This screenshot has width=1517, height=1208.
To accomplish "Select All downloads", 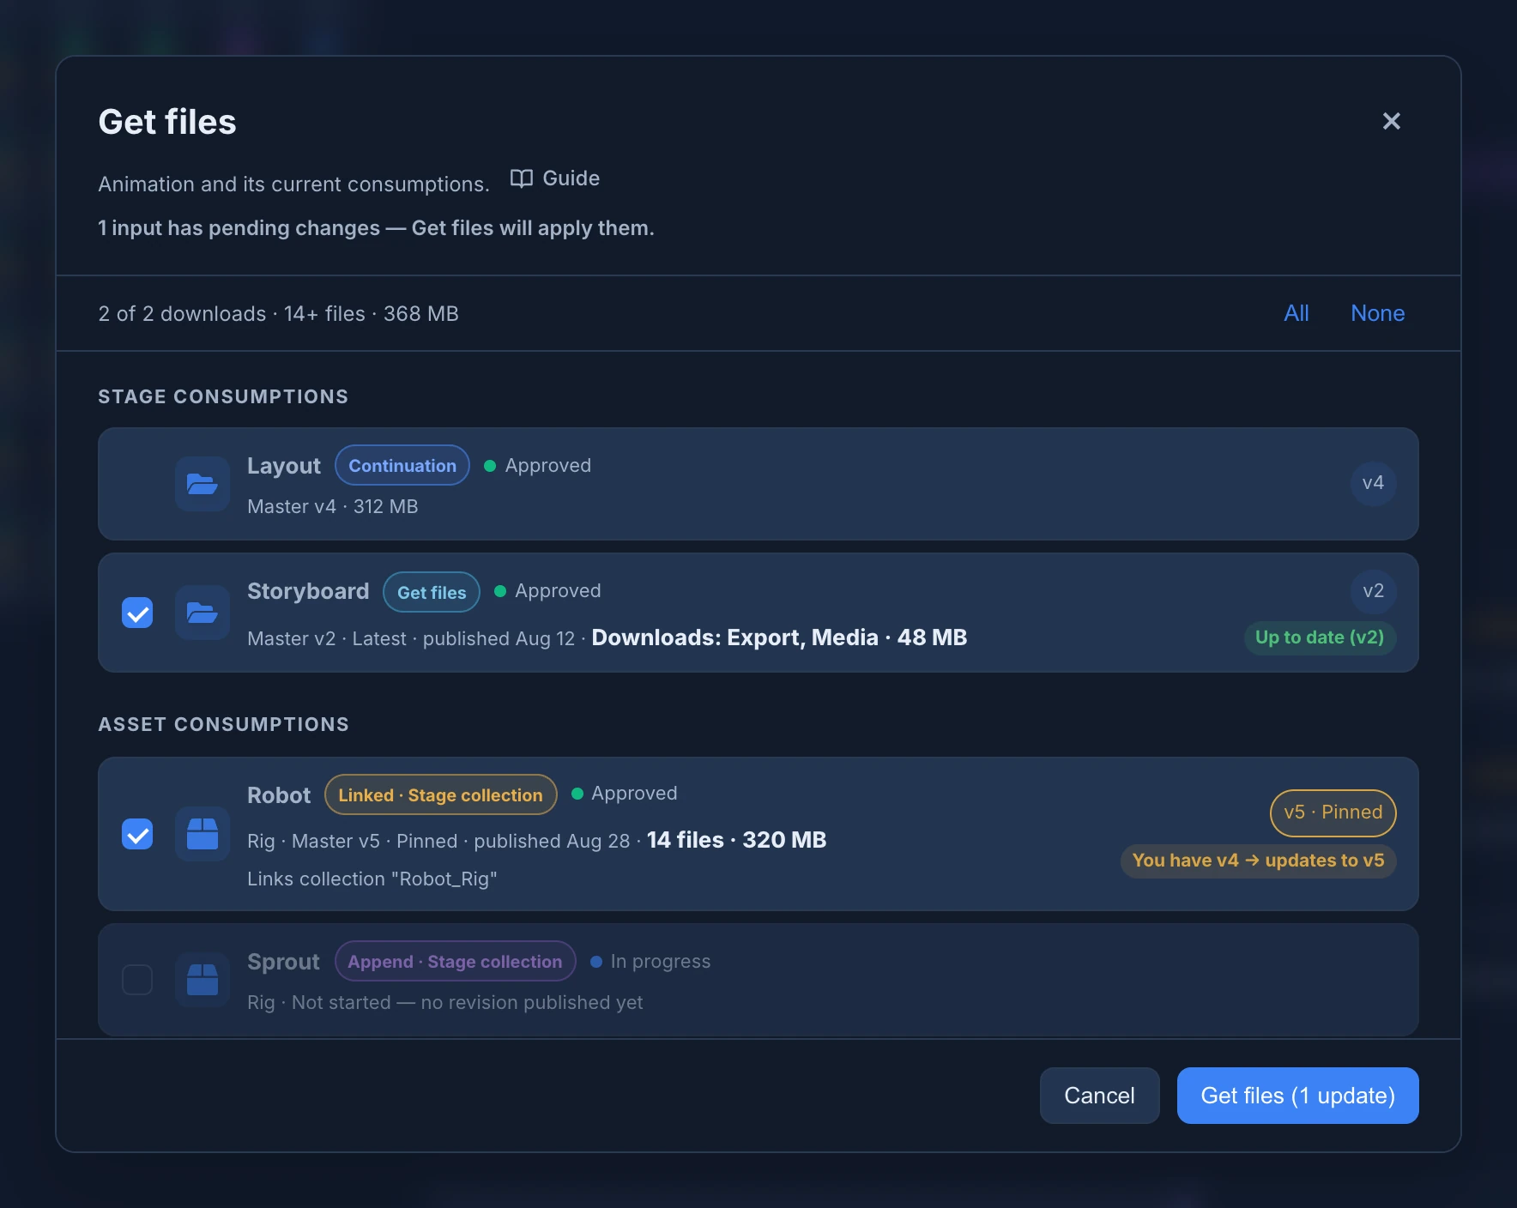I will click(x=1296, y=313).
